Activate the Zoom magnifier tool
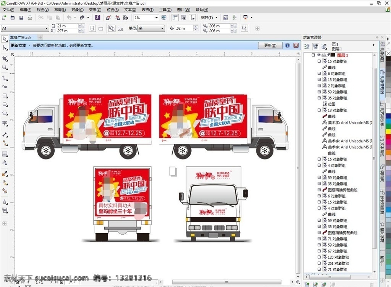The width and height of the screenshot is (391, 287). click(5, 67)
